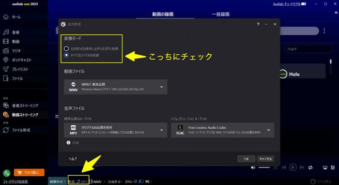This screenshot has width=339, height=185.
Task: Click the orange 今すぐ購入 button
Action: 29,172
